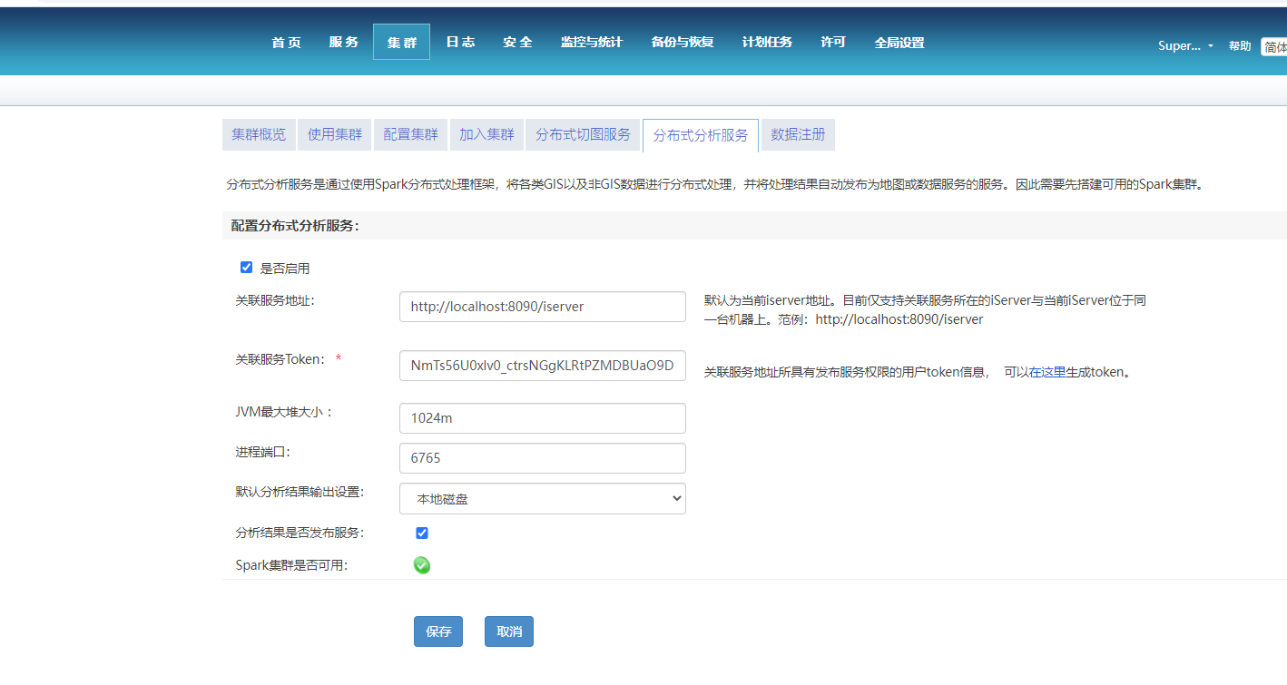Switch to the 集群概览 tab
This screenshot has height=685, width=1287.
(x=259, y=134)
